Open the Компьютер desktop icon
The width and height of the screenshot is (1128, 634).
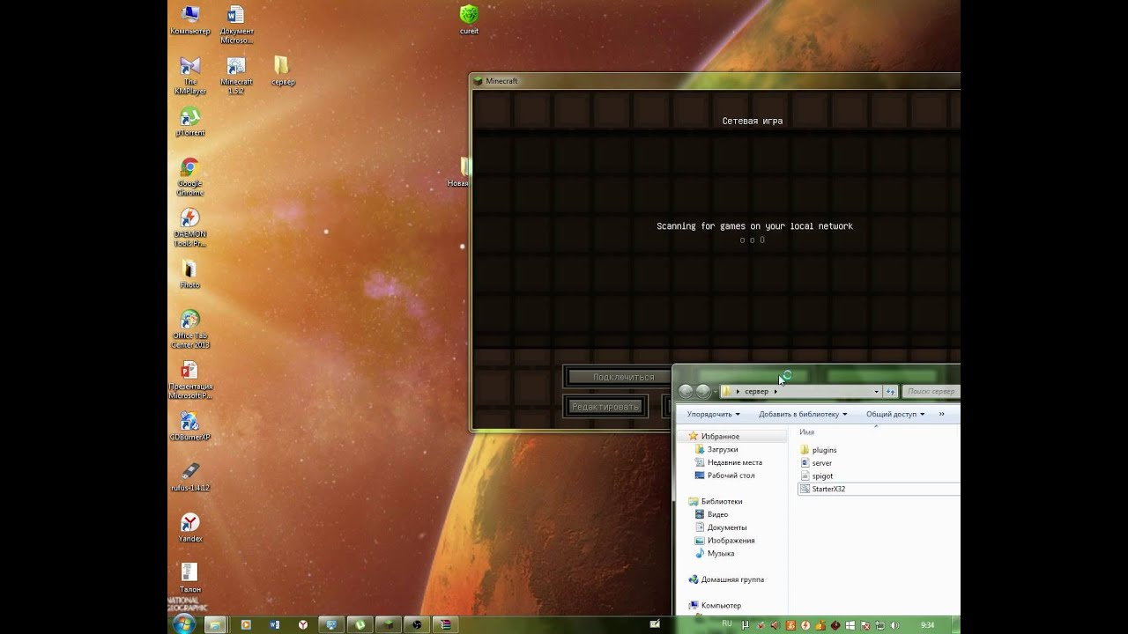[189, 20]
